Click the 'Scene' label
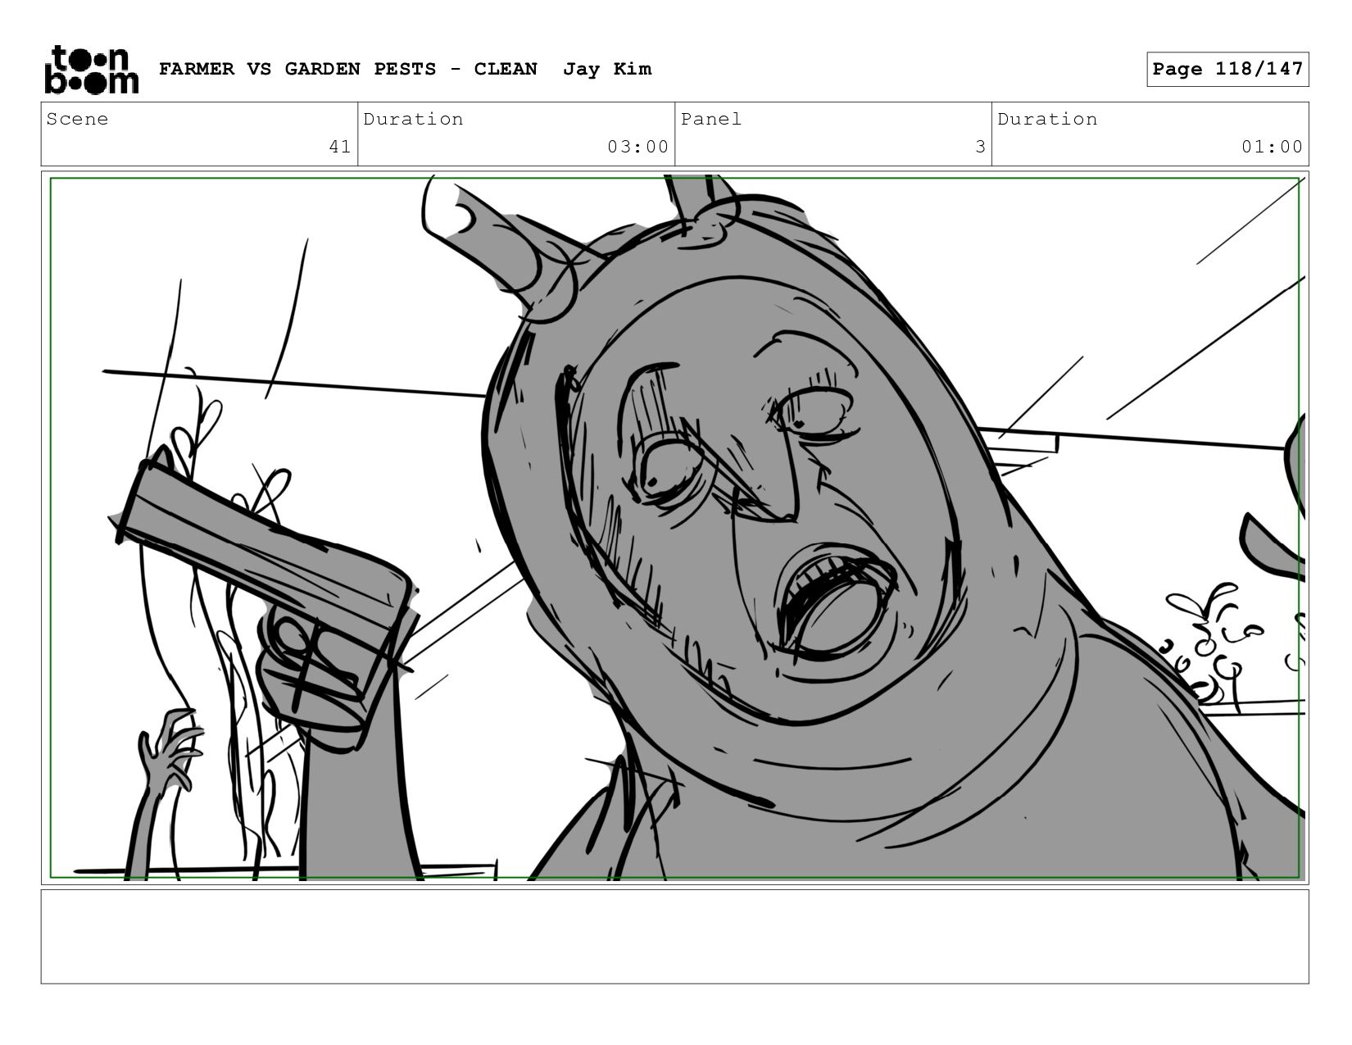This screenshot has height=1045, width=1352. [78, 119]
